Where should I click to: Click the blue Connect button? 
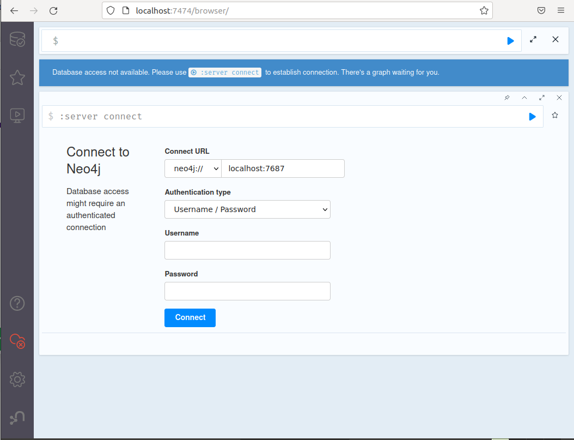(x=190, y=318)
